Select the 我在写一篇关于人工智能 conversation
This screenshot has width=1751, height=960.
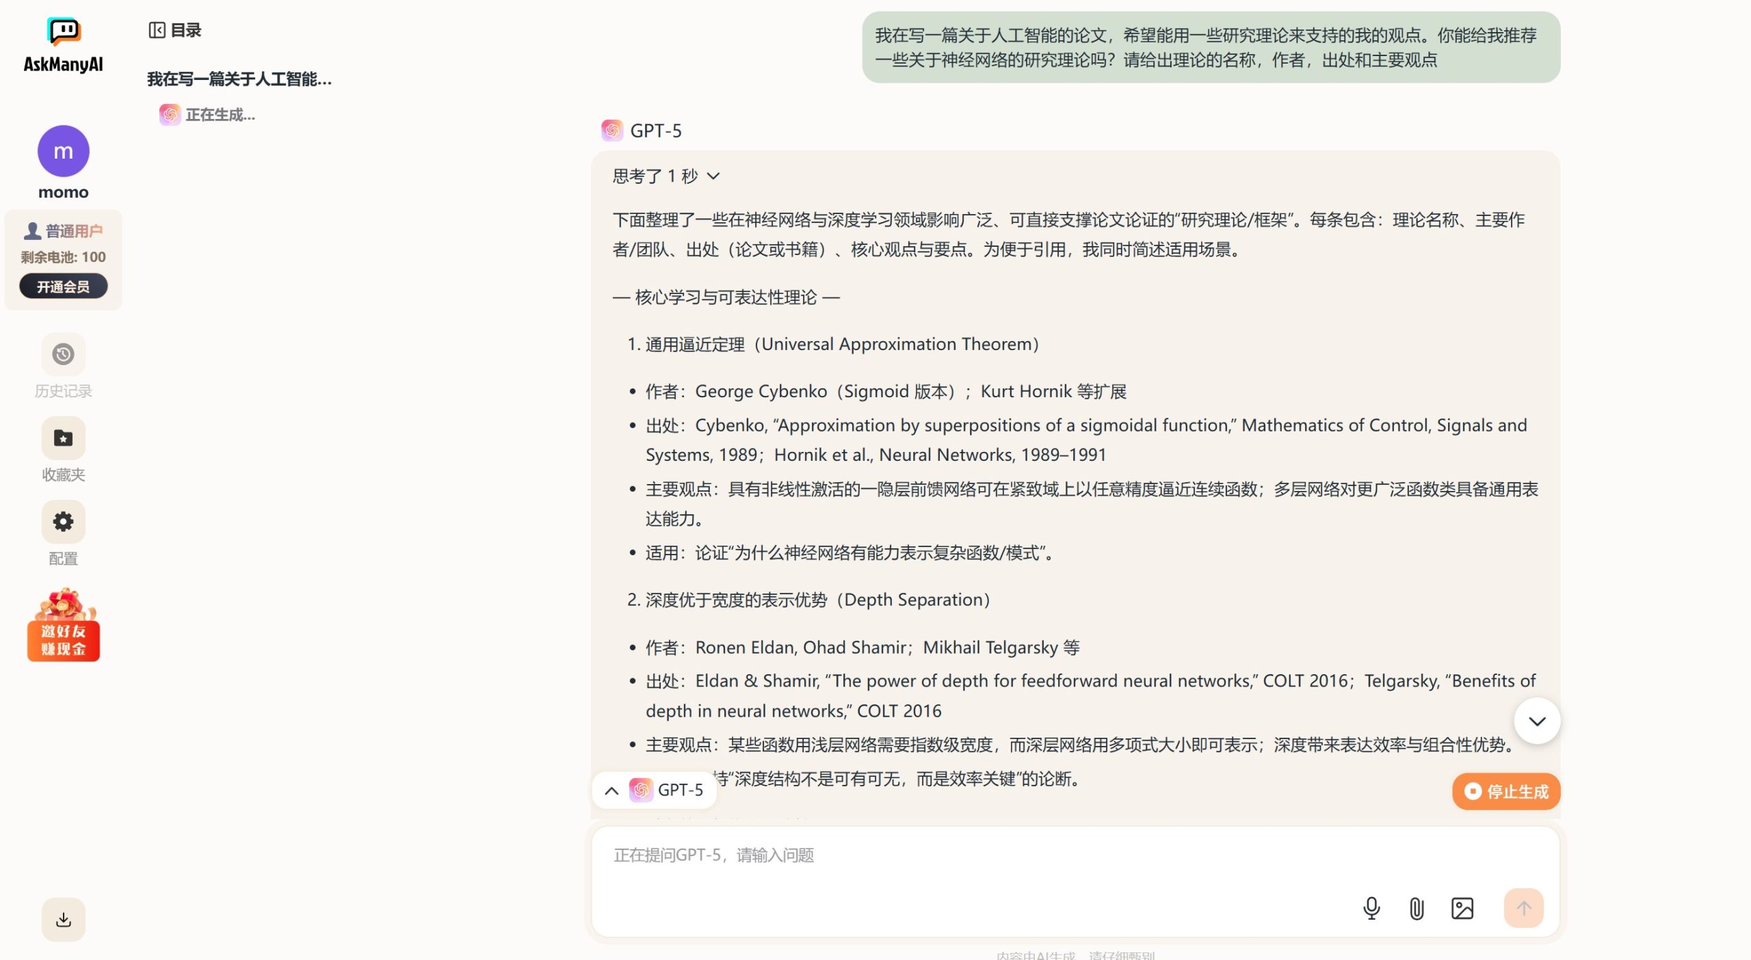(239, 79)
